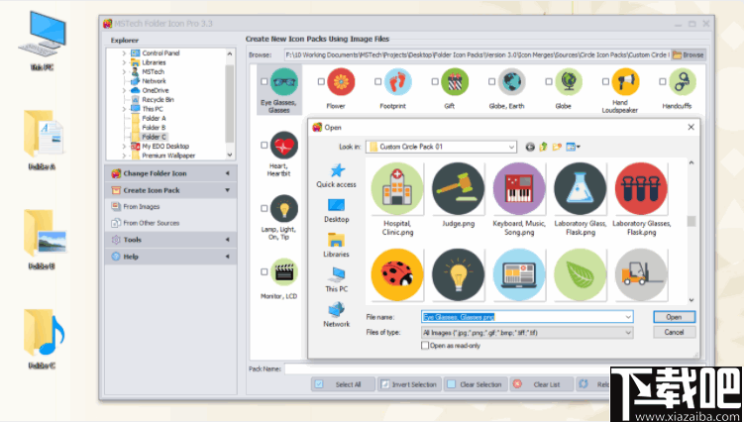Click the Explorer tree vertical scrollbar
Viewport: 744px width, 422px height.
point(230,104)
